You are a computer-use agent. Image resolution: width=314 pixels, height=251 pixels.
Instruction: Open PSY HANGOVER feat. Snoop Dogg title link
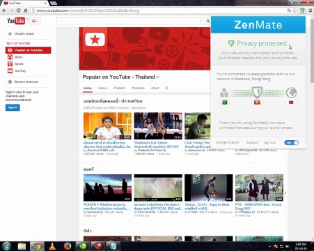click(x=258, y=206)
